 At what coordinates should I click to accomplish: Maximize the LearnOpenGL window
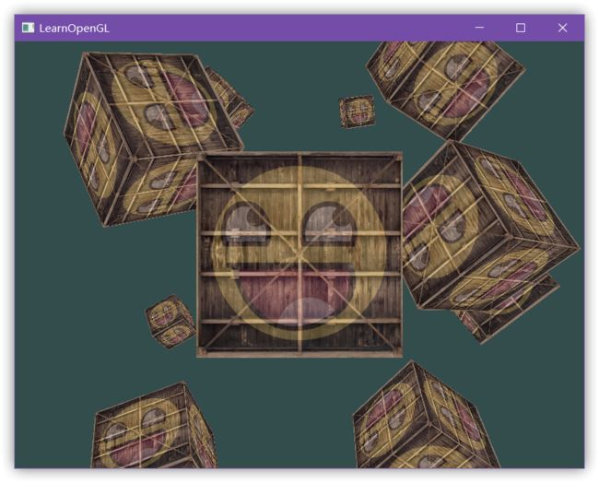(x=521, y=28)
